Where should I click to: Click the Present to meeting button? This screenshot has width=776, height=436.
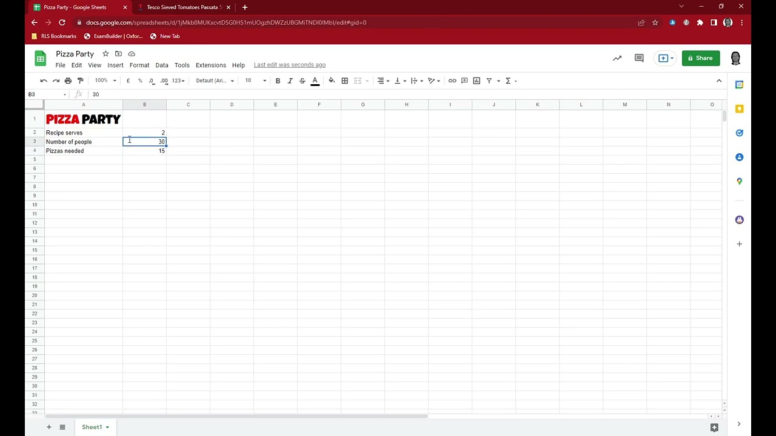[x=666, y=58]
